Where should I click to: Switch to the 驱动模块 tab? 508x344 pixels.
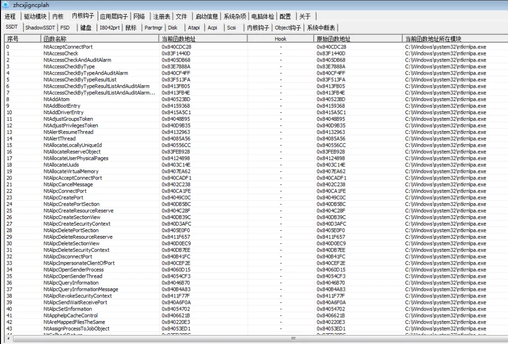point(35,16)
